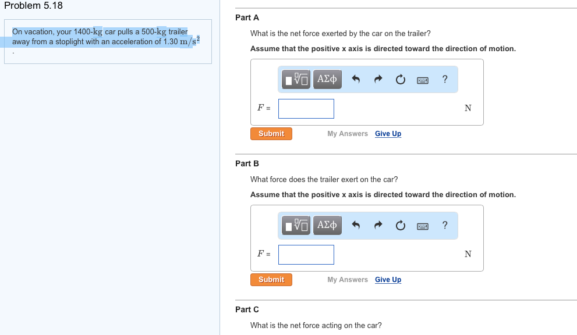This screenshot has width=577, height=335.
Task: View My Answers for Part B
Action: (x=348, y=280)
